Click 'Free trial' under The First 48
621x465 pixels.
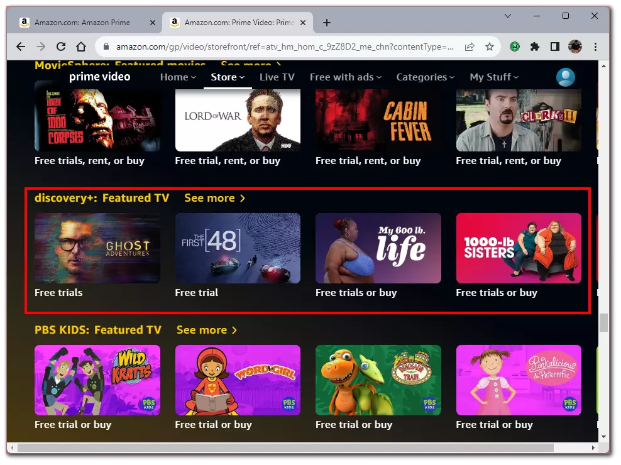coord(197,293)
